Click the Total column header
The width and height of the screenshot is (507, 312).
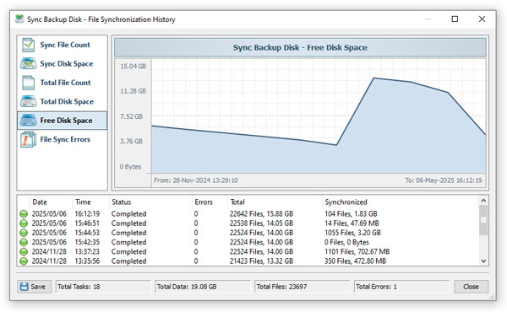[x=275, y=202]
